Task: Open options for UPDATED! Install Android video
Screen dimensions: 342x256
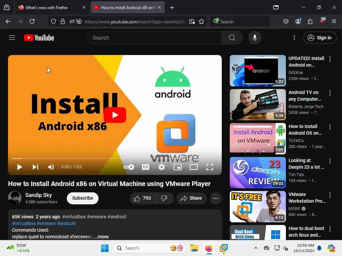Action: click(x=330, y=59)
